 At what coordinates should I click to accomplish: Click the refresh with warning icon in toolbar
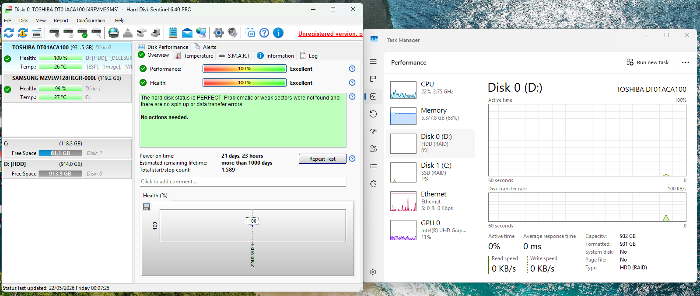point(23,33)
